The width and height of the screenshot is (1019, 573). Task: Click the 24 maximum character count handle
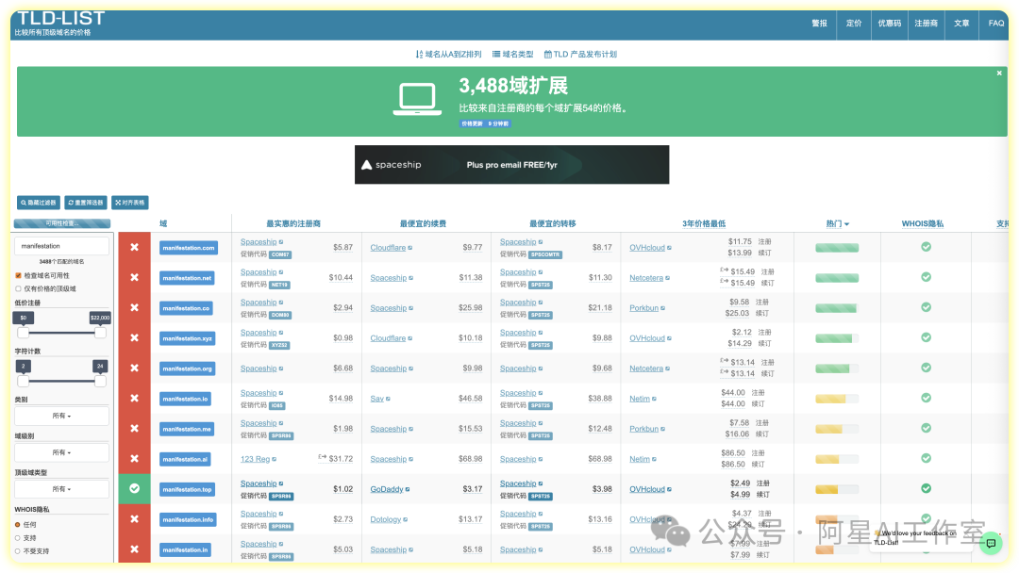coord(100,381)
